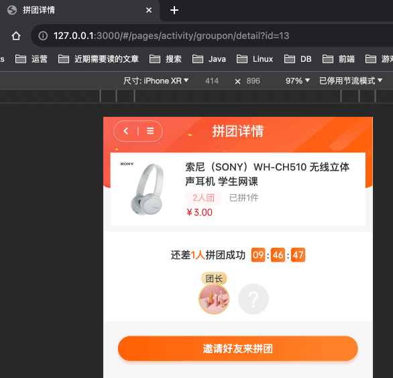
Task: Click the Sony headphone product image
Action: [x=146, y=189]
